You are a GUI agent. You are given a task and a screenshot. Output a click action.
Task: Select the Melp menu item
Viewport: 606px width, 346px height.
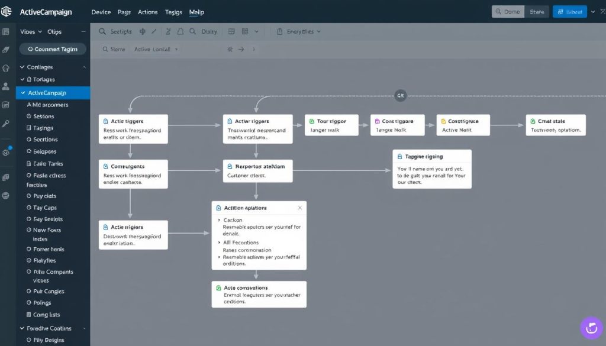coord(196,12)
